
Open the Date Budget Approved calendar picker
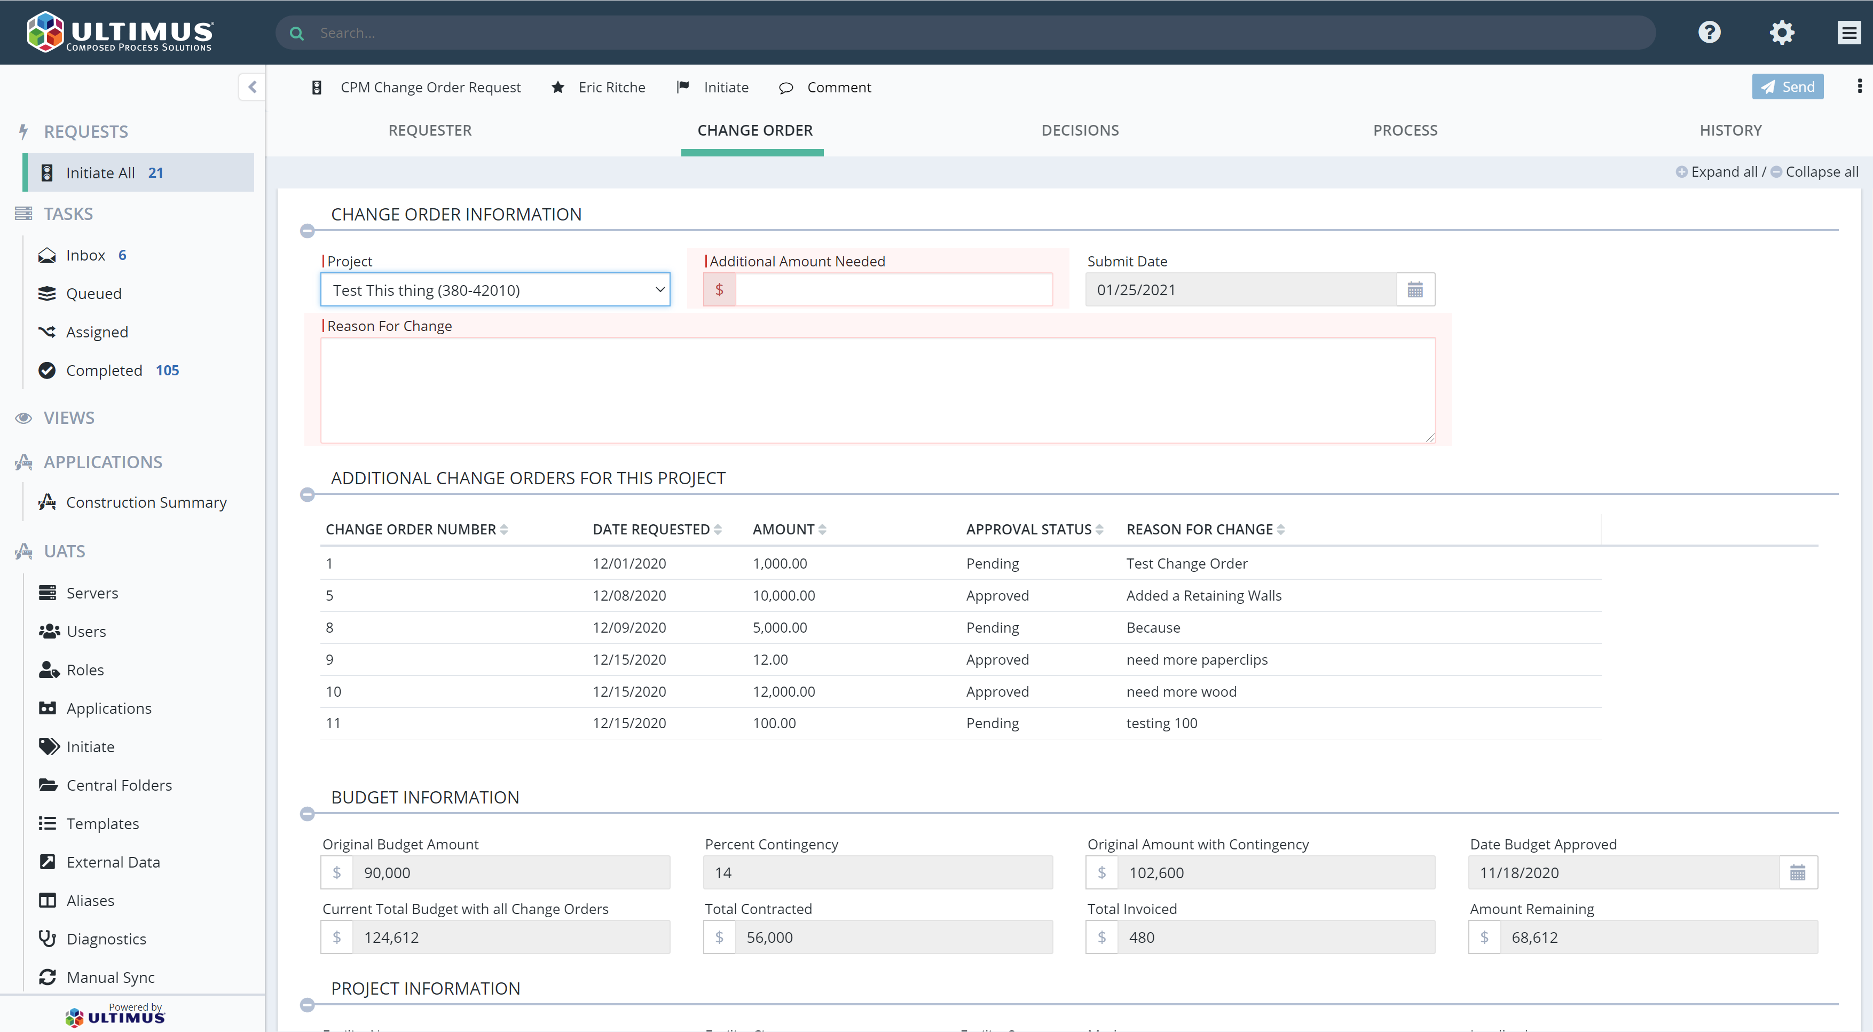(1797, 873)
